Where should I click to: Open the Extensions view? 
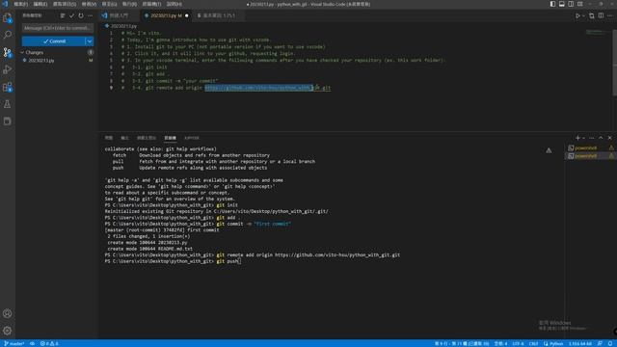coord(8,87)
